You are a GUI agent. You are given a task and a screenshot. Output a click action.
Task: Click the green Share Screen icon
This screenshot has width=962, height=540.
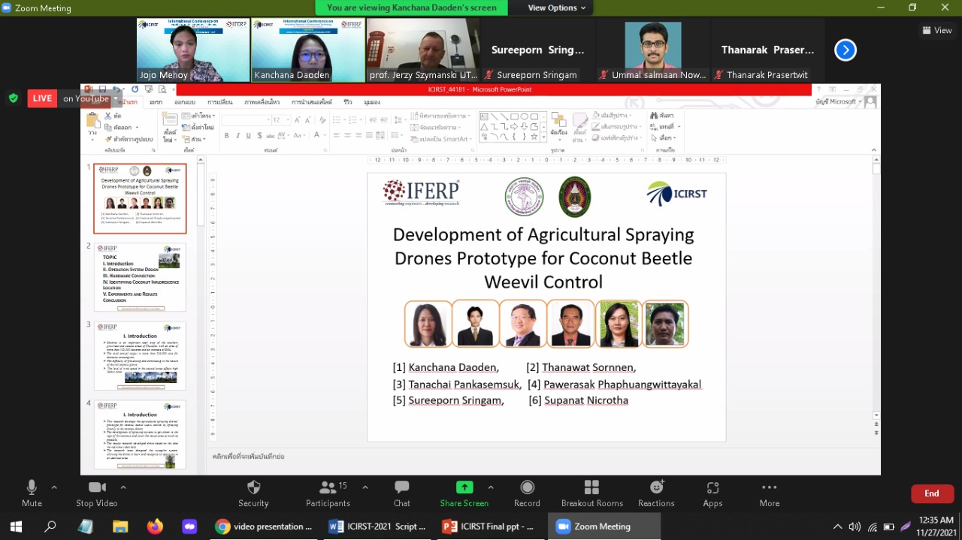(464, 487)
